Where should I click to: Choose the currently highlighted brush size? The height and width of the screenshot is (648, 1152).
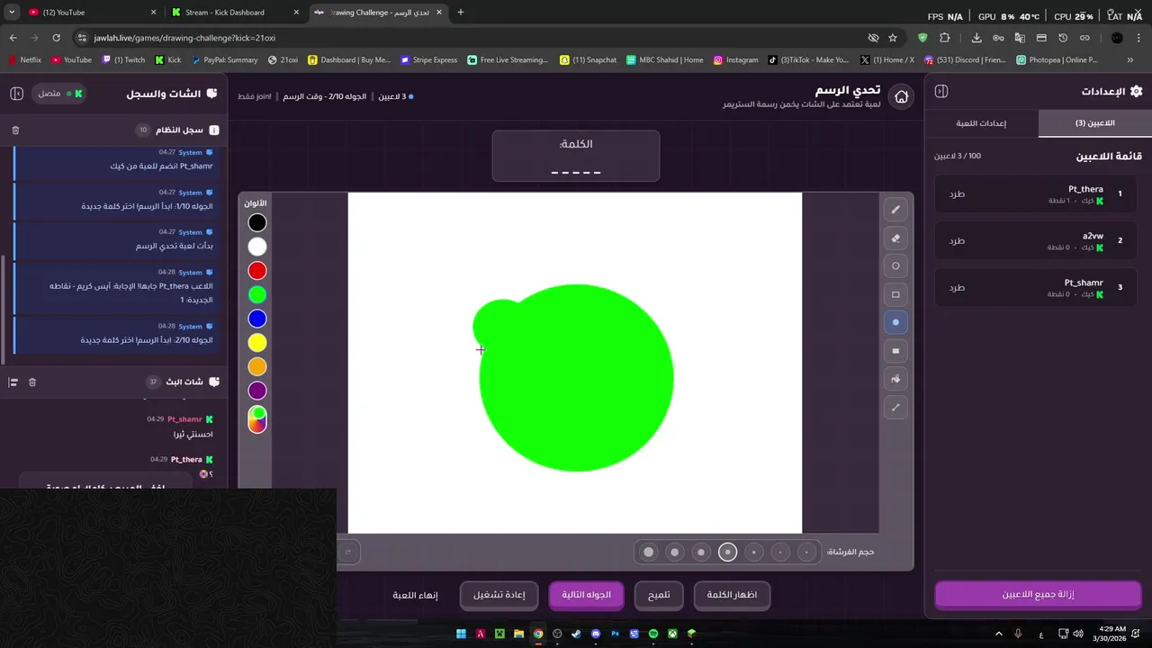pos(727,552)
